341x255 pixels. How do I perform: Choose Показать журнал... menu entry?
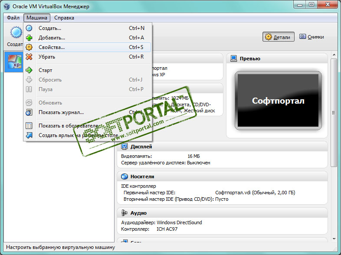88,112
